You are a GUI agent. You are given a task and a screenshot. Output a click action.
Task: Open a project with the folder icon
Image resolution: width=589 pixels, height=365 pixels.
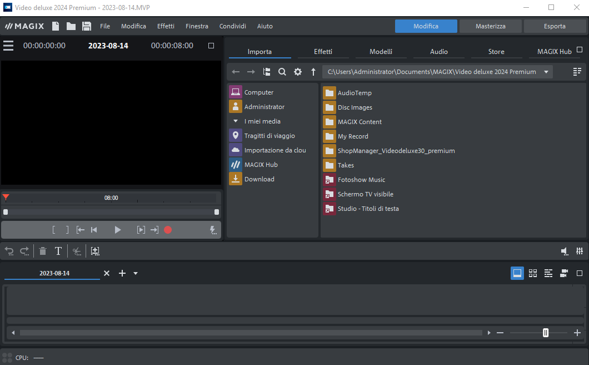tap(71, 26)
